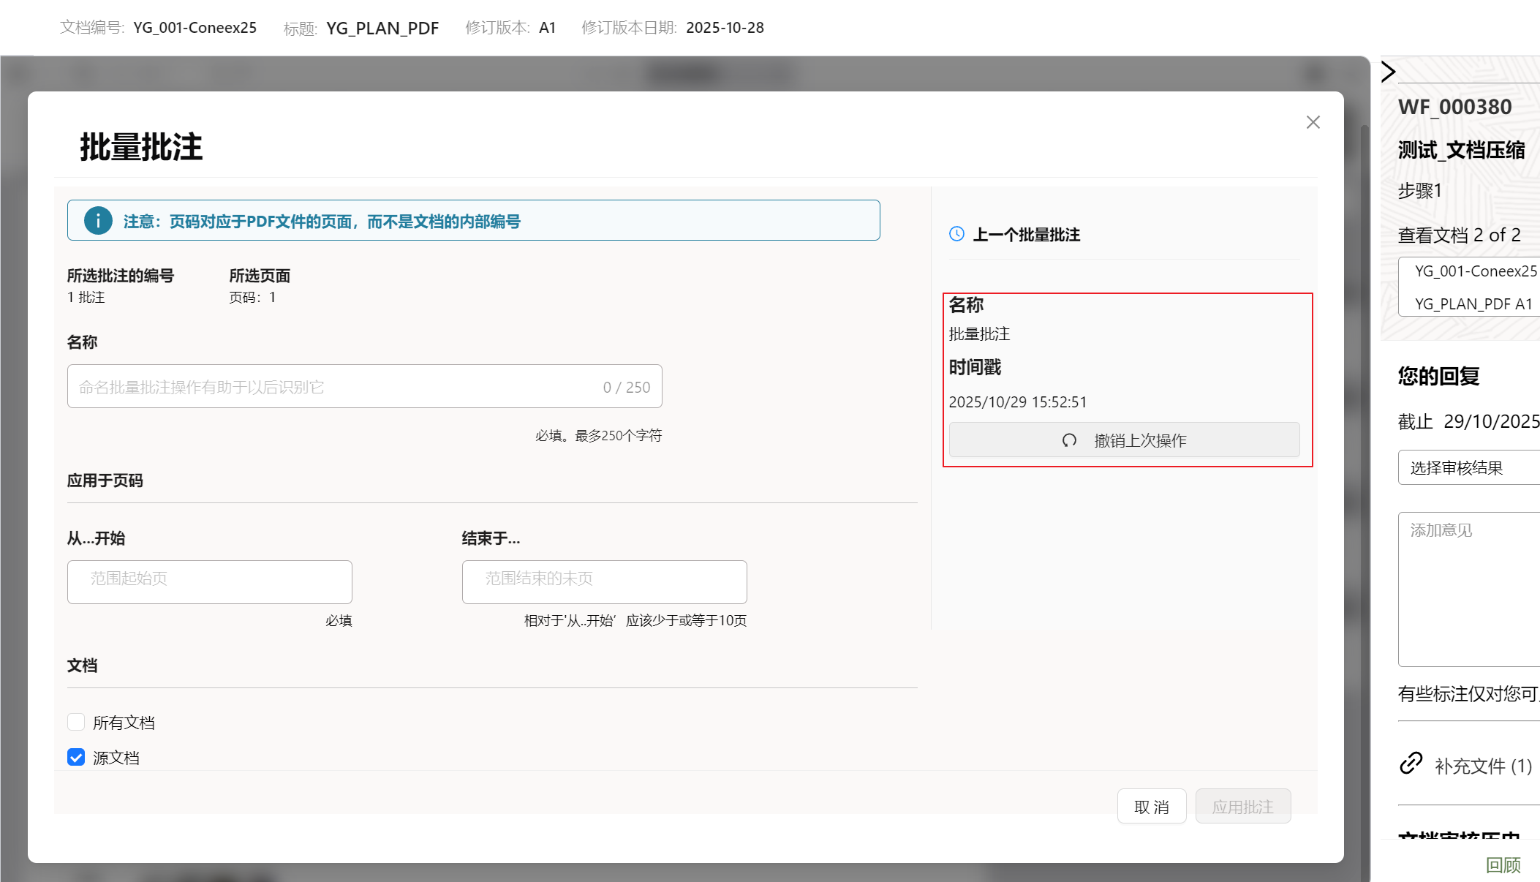Screen dimensions: 1540x882
Task: Click the blue info icon in the notice banner
Action: pyautogui.click(x=98, y=221)
